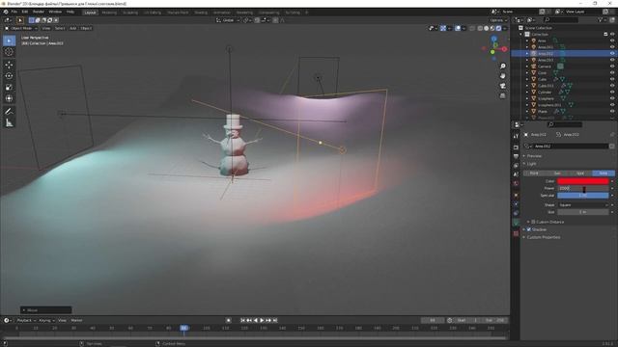Switch to the Shading workspace tab
The height and width of the screenshot is (347, 618).
click(x=201, y=13)
